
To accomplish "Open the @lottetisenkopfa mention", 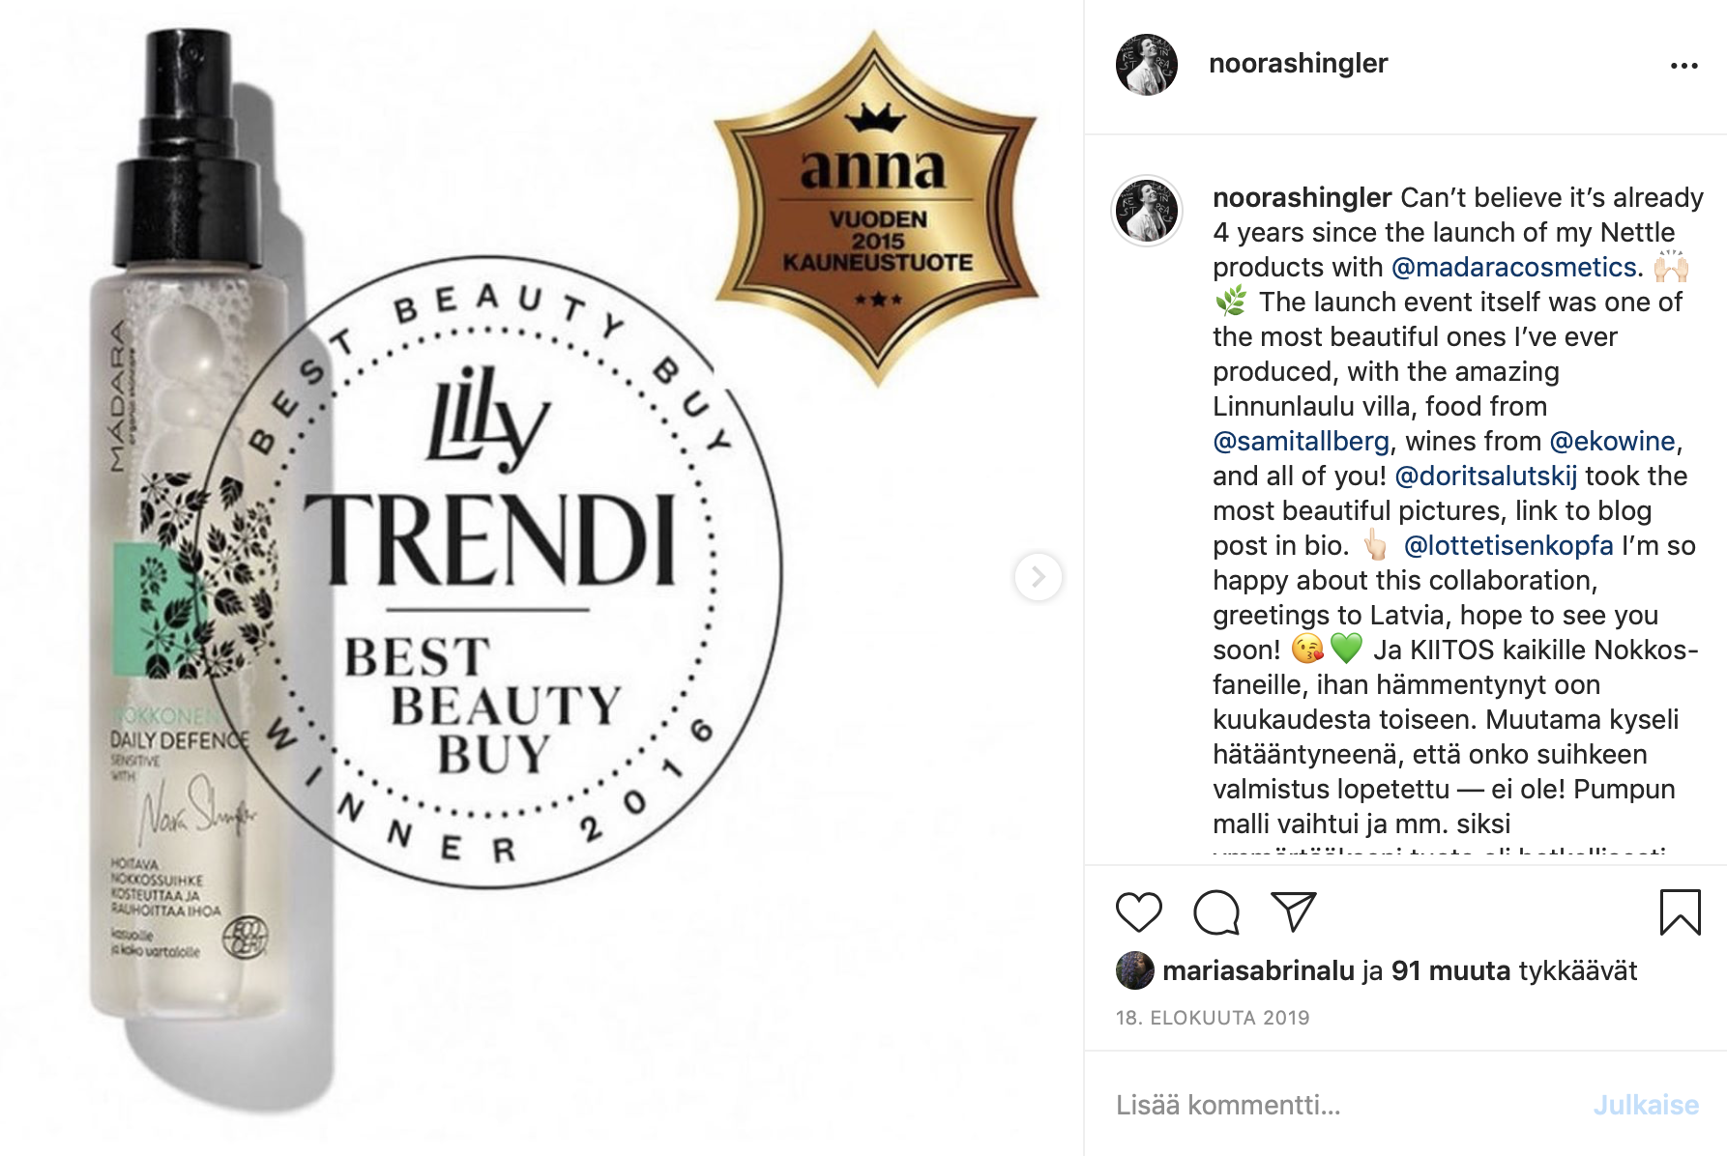I will coord(1508,545).
